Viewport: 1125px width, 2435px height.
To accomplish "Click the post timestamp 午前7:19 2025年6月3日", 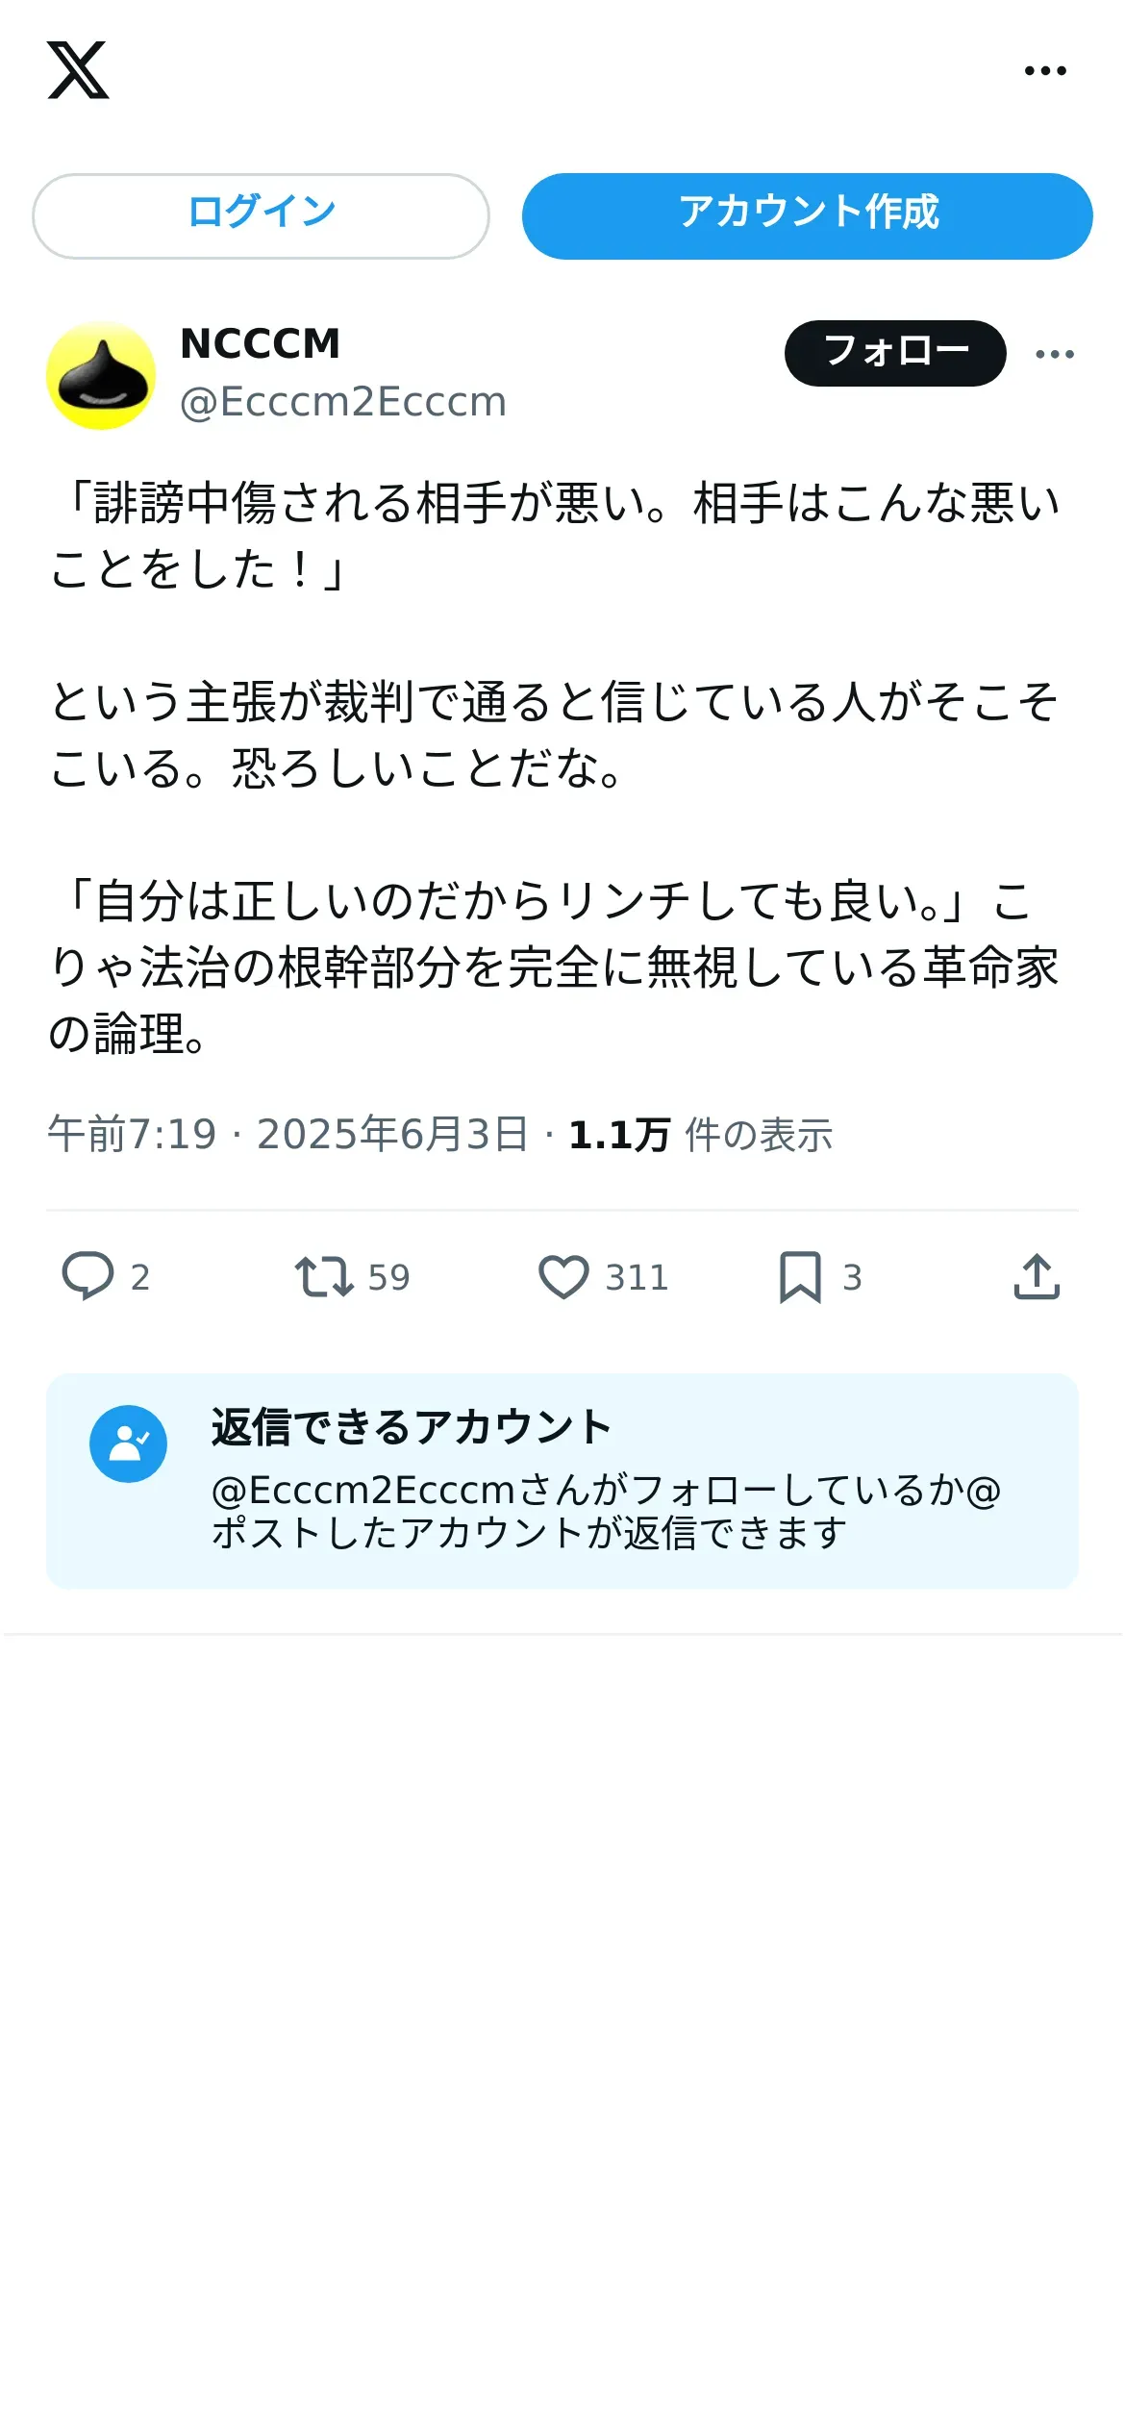I will tap(287, 1135).
